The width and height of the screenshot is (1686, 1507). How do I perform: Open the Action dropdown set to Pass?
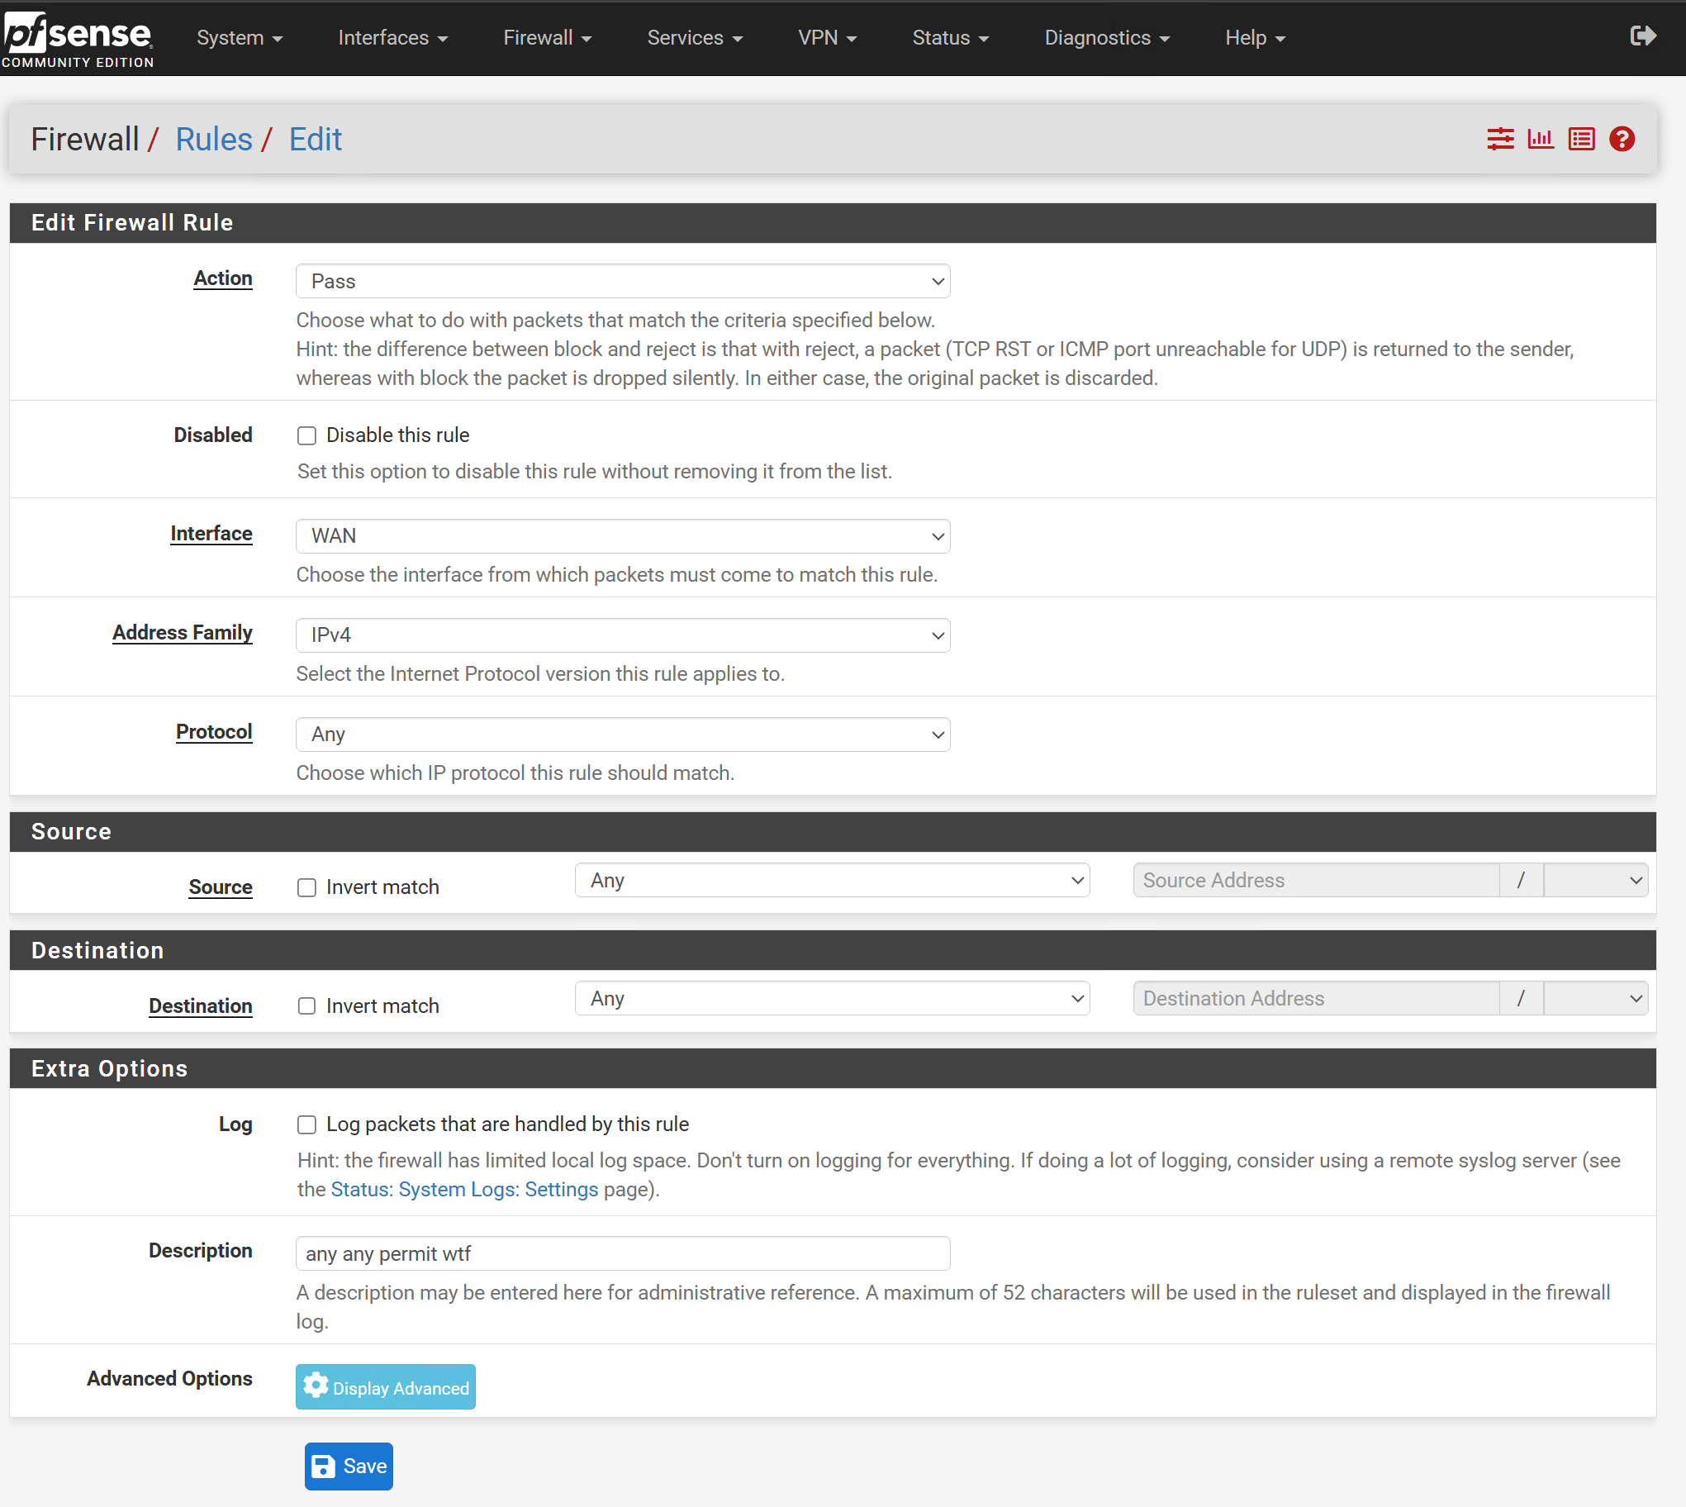click(622, 282)
